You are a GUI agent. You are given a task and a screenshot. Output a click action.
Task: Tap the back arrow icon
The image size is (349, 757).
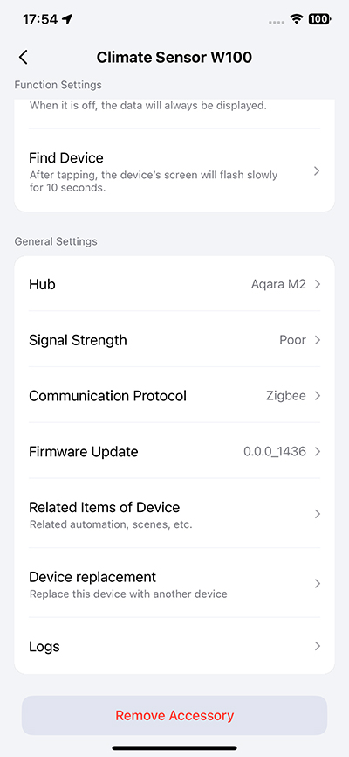pyautogui.click(x=24, y=58)
